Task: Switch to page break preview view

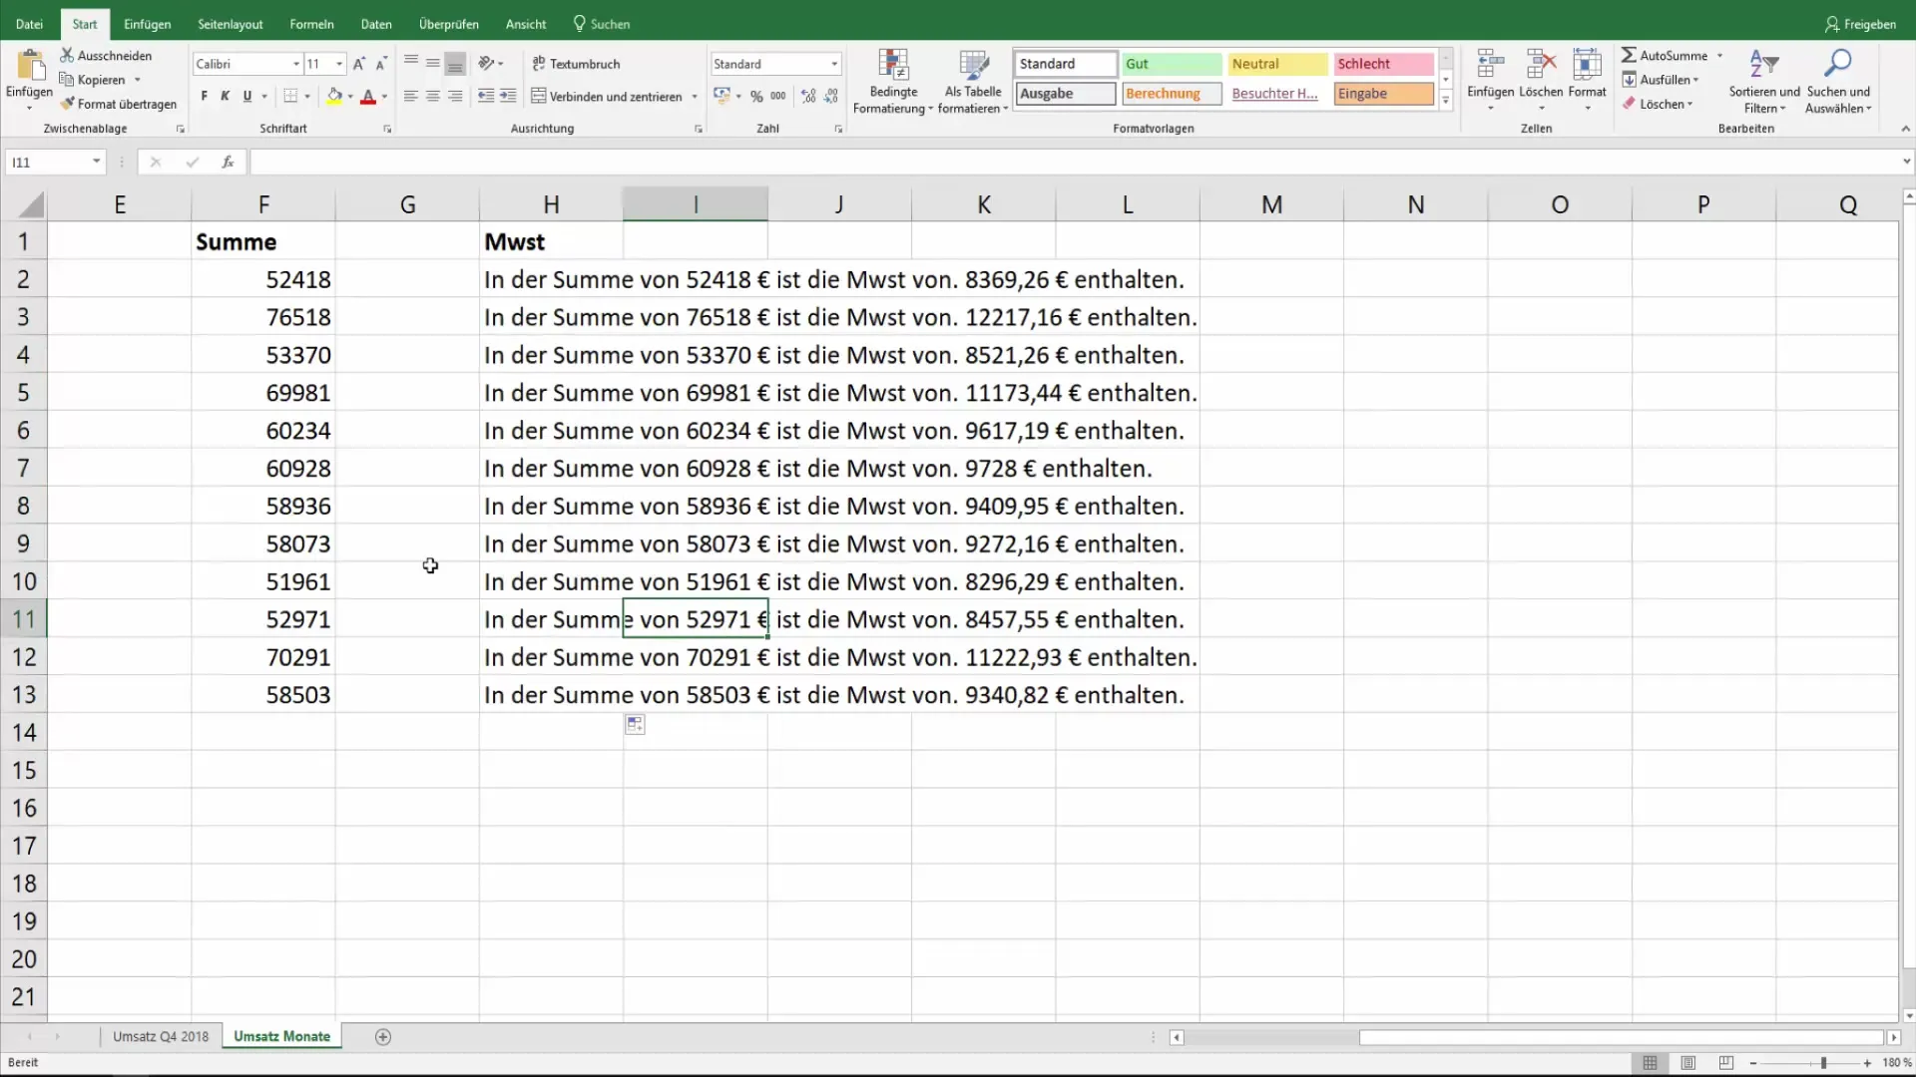Action: [1726, 1063]
